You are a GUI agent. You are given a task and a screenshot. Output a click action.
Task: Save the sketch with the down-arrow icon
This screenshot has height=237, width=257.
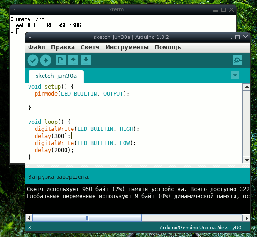[86, 61]
